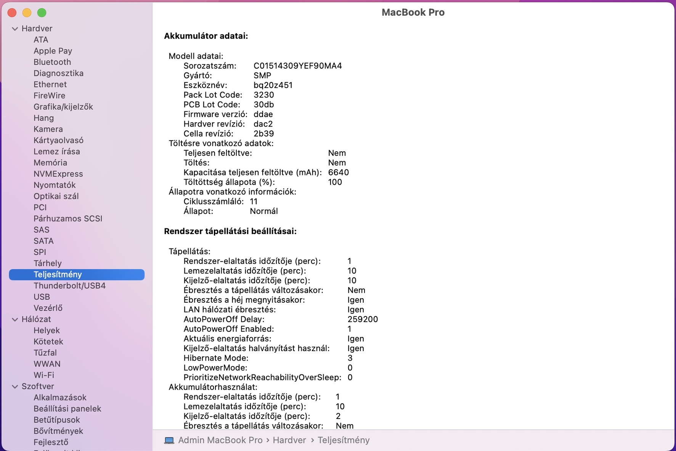The width and height of the screenshot is (676, 451).
Task: Collapse the Szoftver section
Action: pyautogui.click(x=15, y=387)
